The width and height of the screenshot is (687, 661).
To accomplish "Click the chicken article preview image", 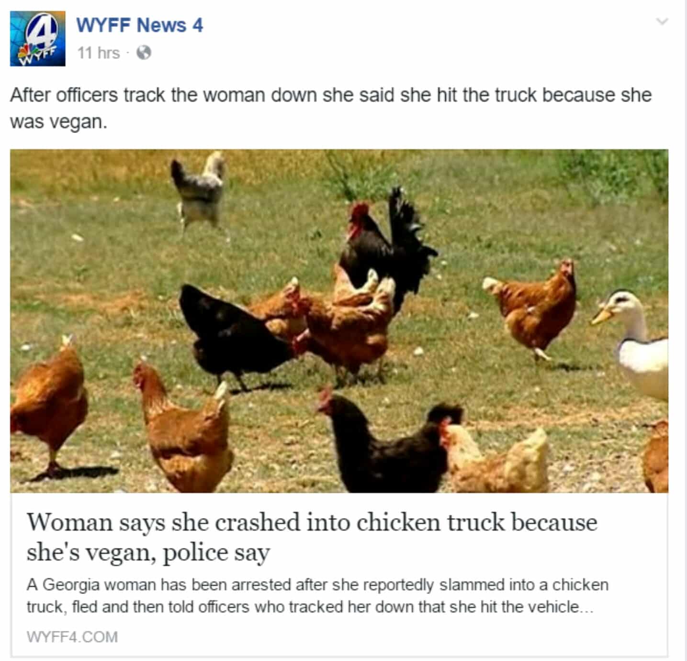I will 339,321.
